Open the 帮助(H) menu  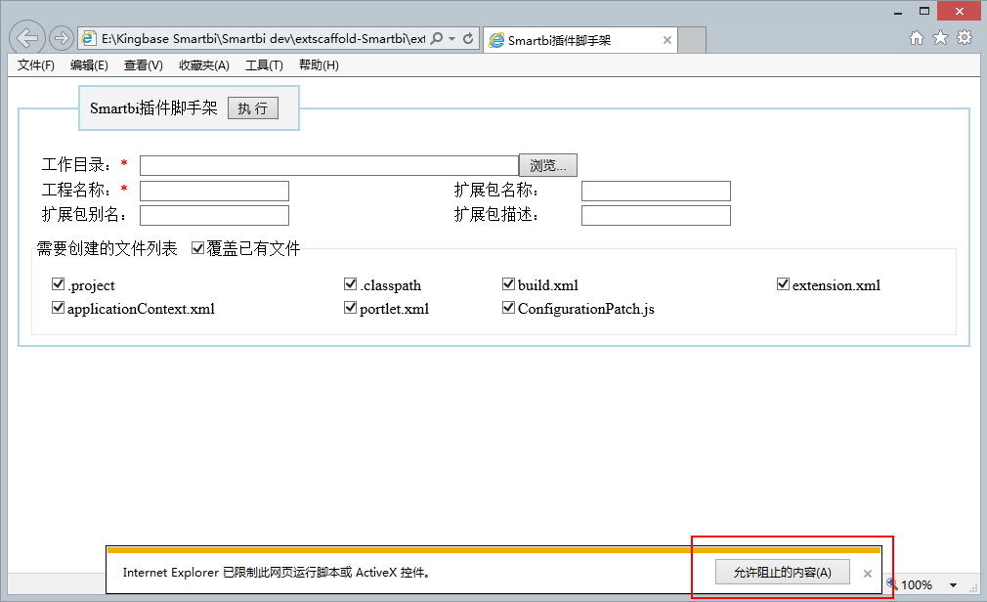click(x=319, y=64)
